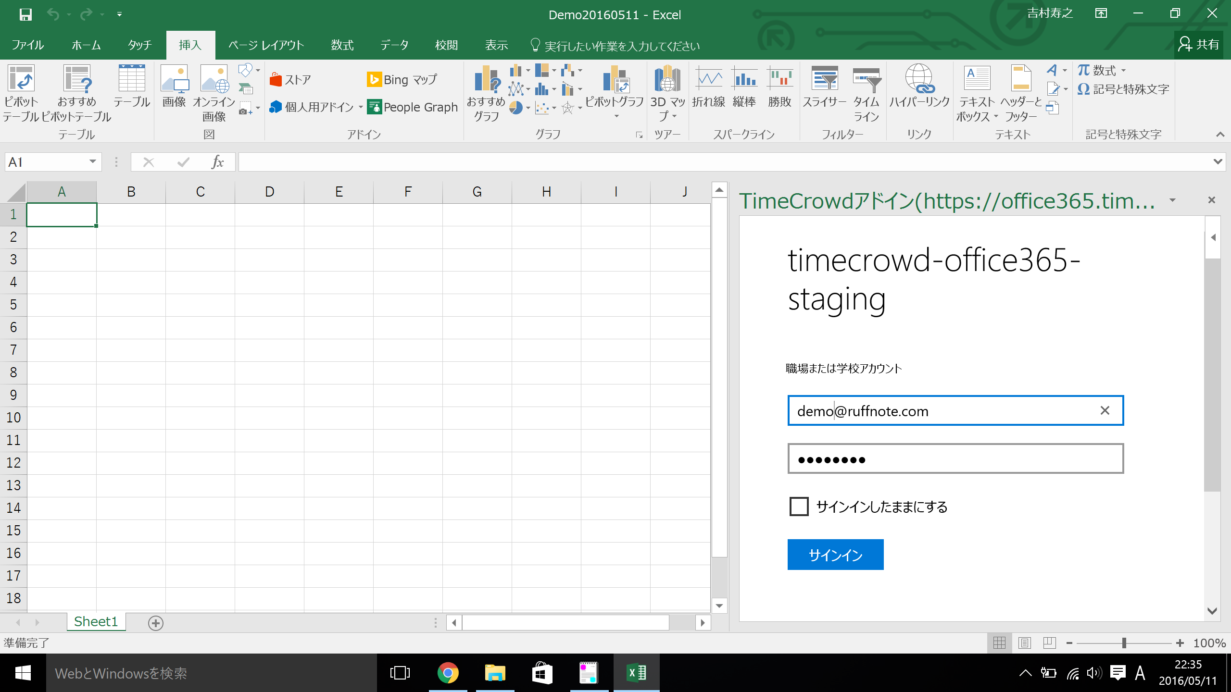The width and height of the screenshot is (1231, 692).
Task: Click おすすめグラフ (Recommended Charts)
Action: point(486,93)
